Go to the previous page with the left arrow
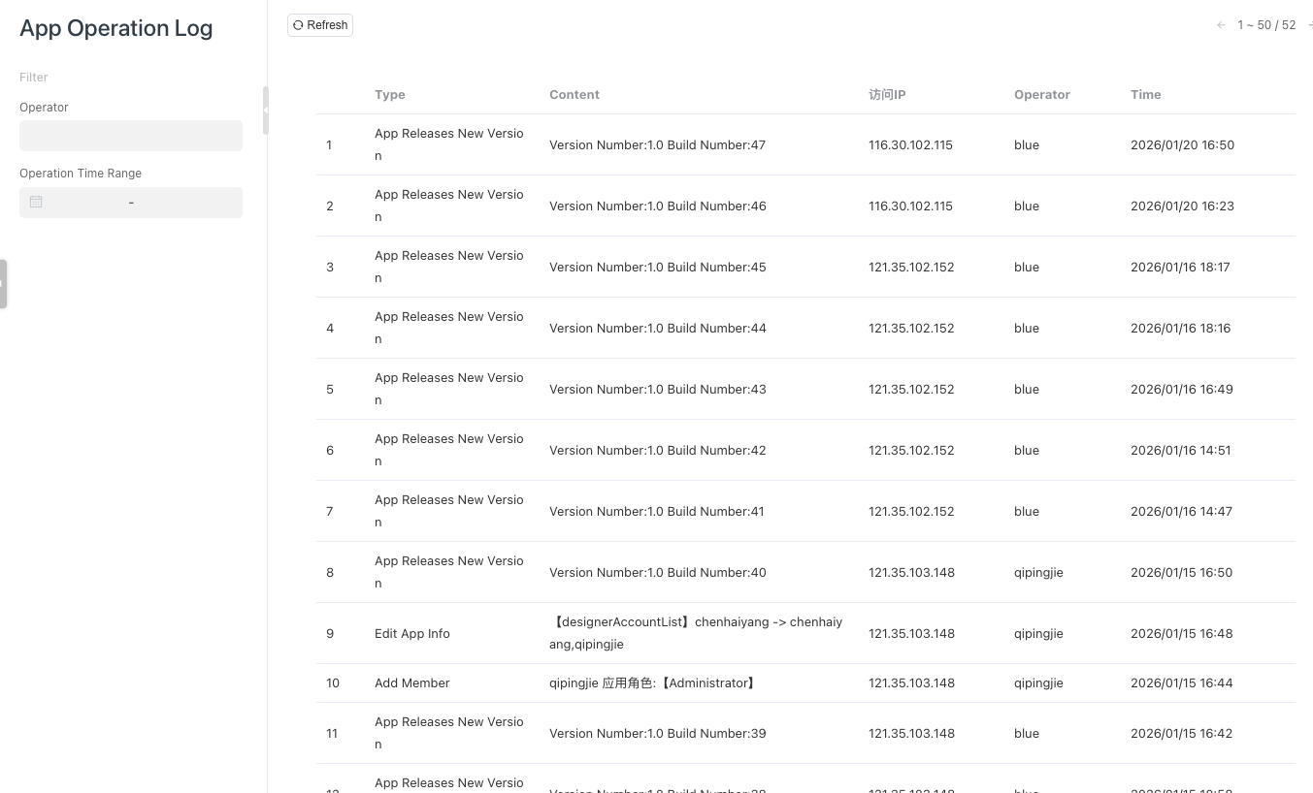Screen dimensions: 1313x793 pyautogui.click(x=1221, y=25)
